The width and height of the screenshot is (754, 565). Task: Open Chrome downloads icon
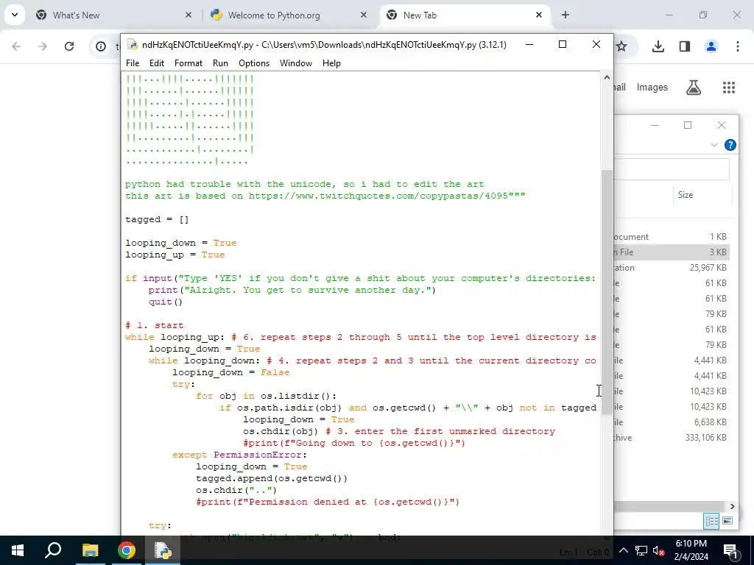[x=658, y=46]
